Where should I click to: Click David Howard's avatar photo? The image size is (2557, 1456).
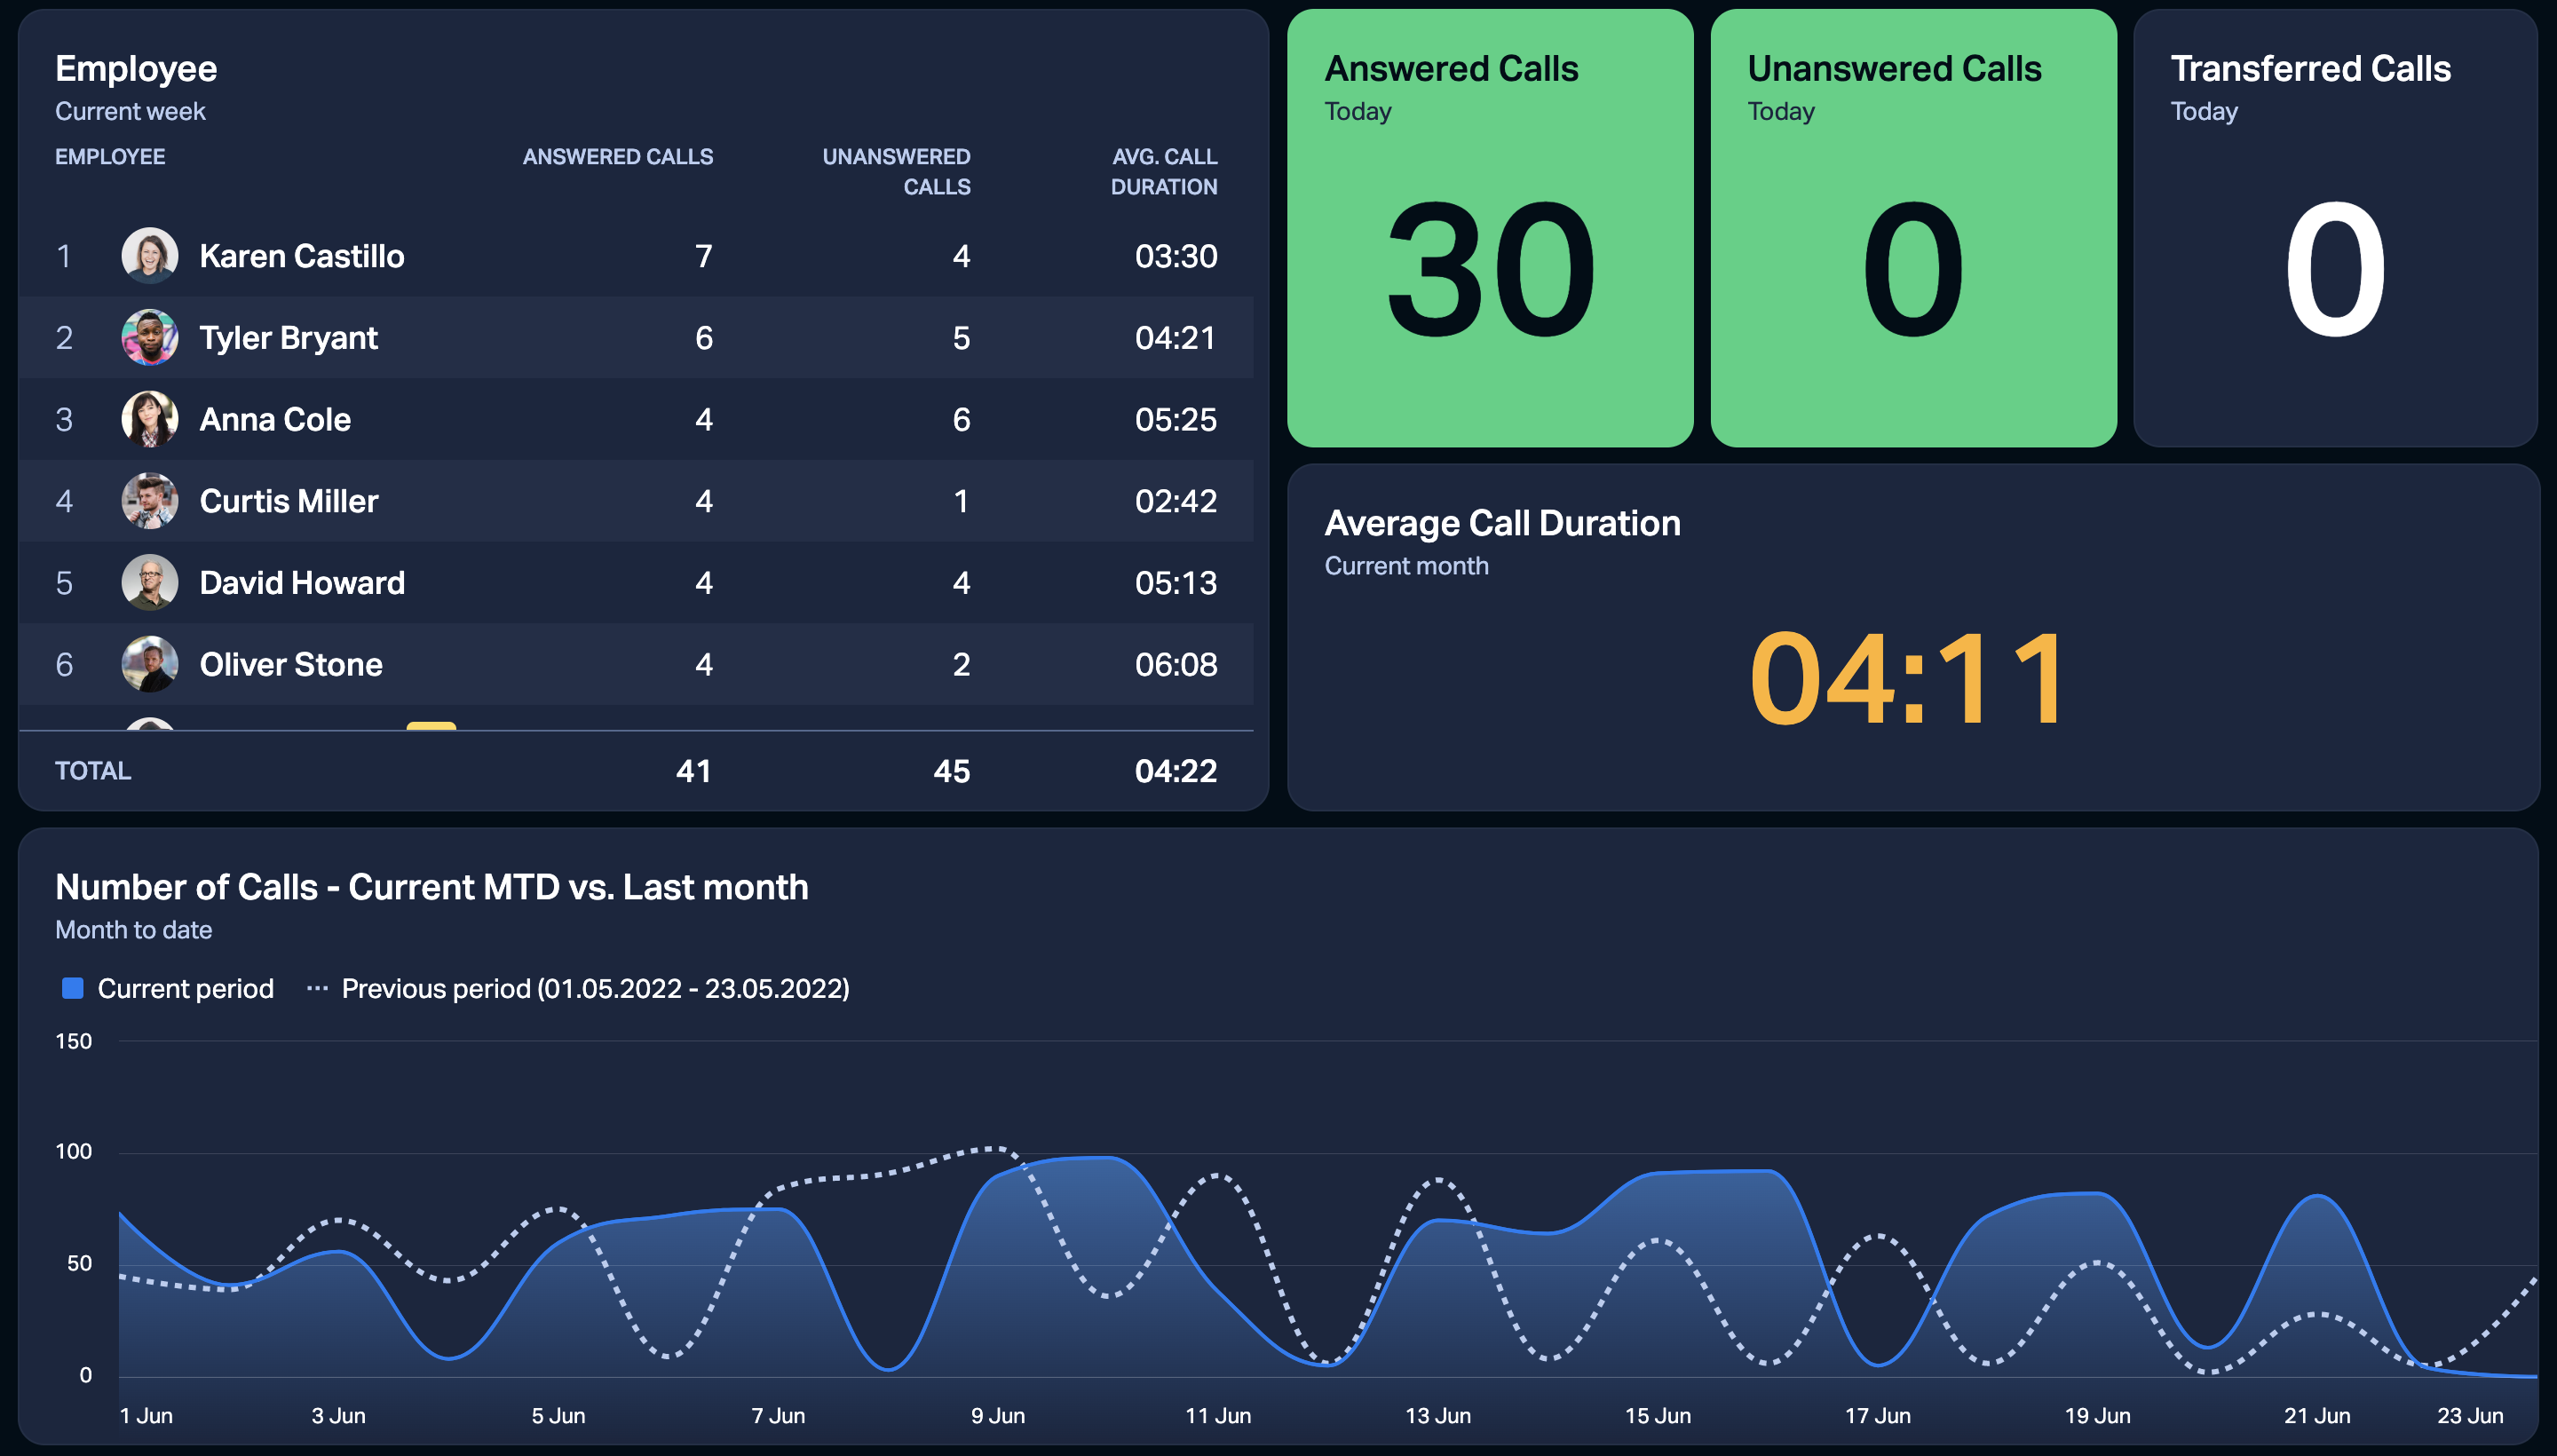[x=150, y=583]
